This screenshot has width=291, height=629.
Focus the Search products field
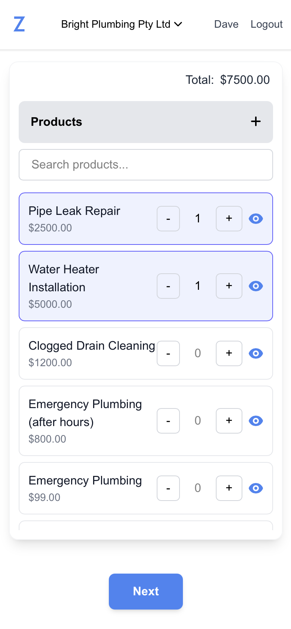(146, 165)
